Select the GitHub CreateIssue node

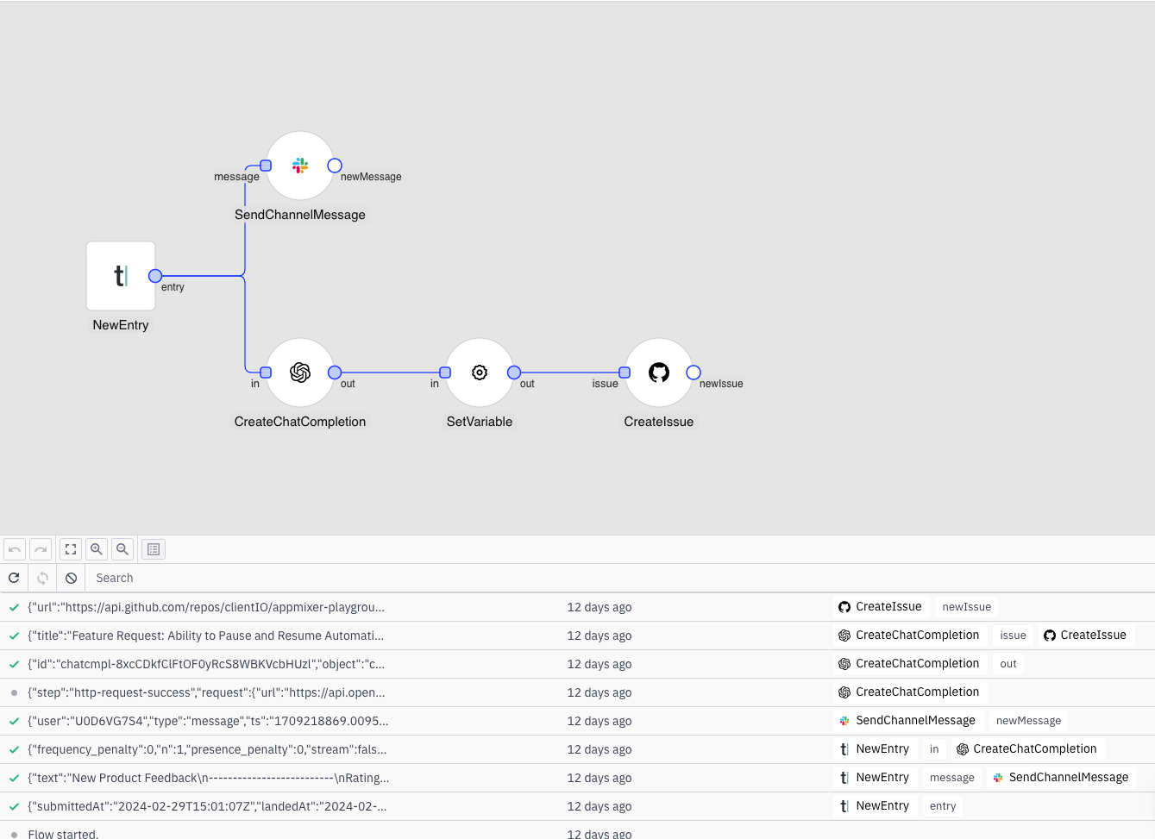659,373
